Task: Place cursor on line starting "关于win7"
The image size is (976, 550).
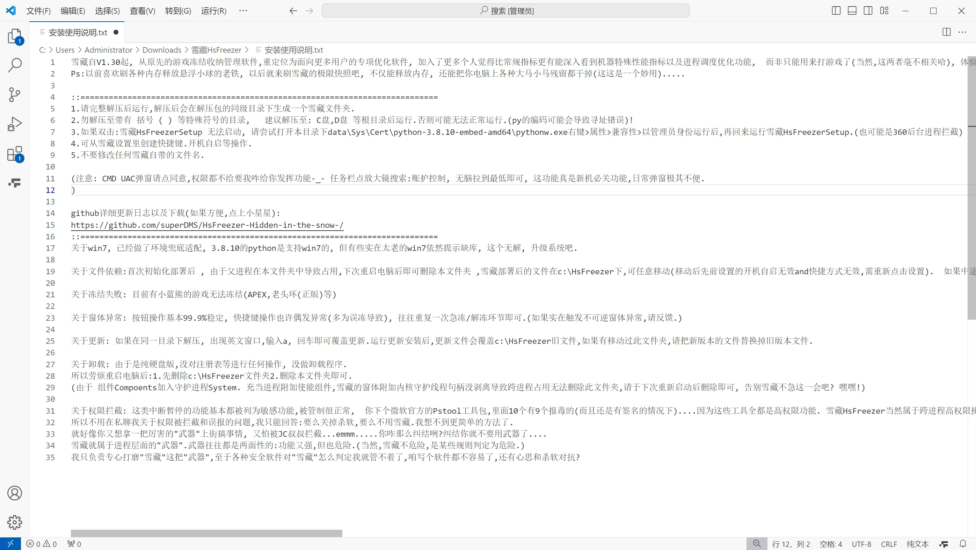Action: [x=324, y=248]
